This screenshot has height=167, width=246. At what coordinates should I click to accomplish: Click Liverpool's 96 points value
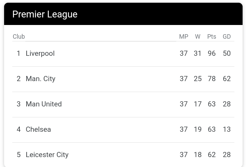pos(211,53)
